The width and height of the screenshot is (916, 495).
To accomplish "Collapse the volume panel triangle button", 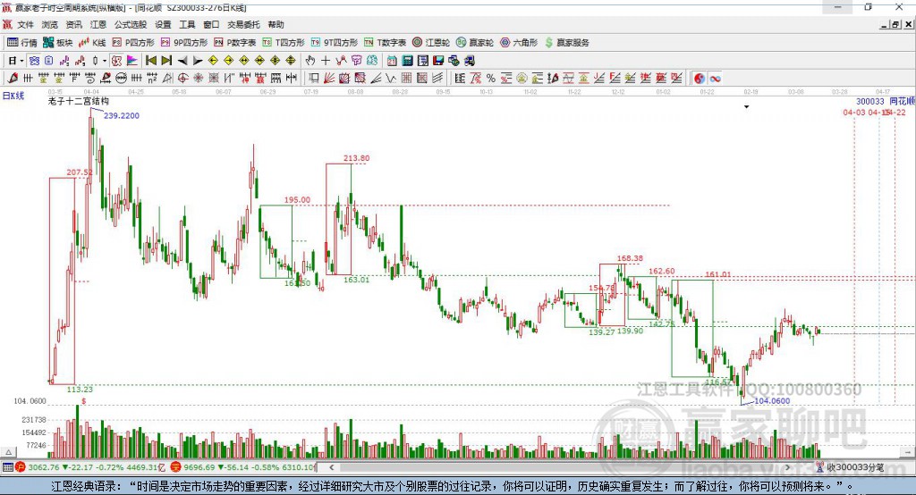I will pos(8,452).
